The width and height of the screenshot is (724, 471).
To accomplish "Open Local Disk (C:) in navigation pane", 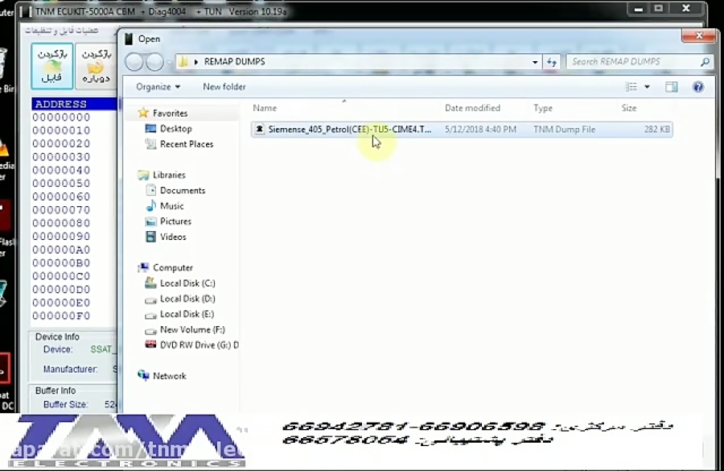I will click(x=187, y=283).
